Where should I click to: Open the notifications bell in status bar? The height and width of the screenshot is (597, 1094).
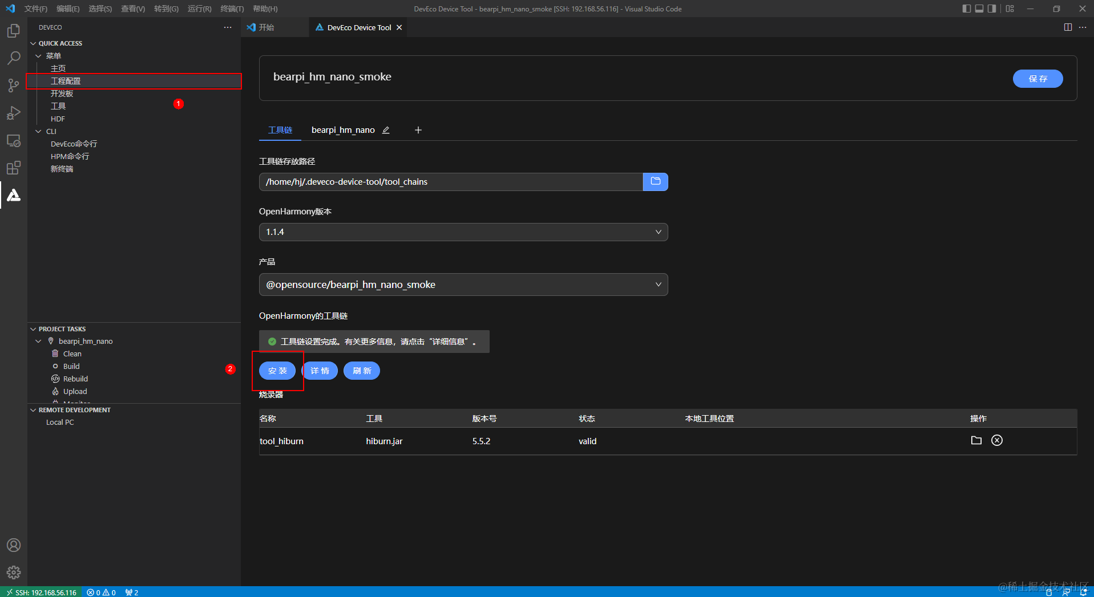[1083, 592]
